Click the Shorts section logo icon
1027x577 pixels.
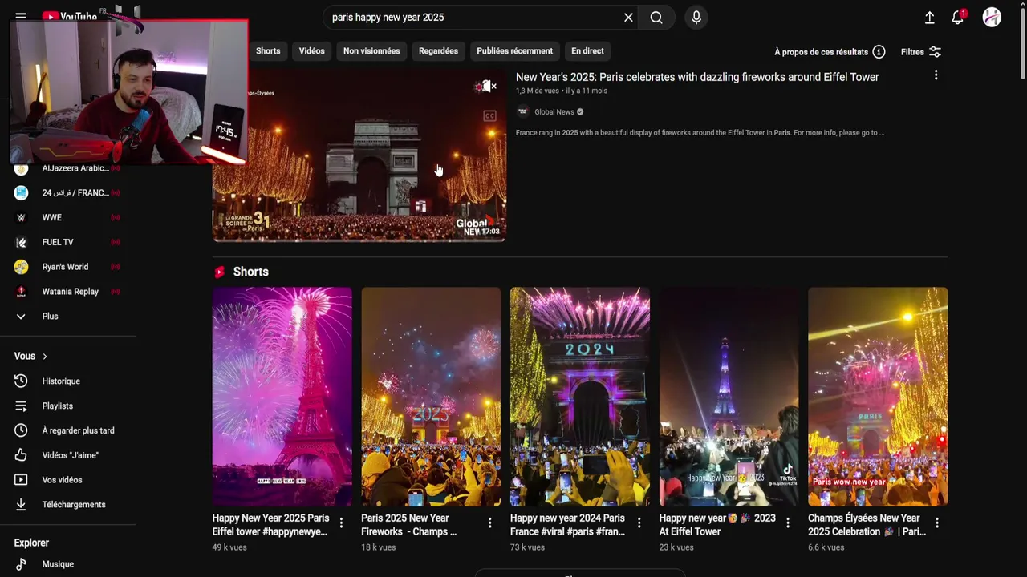(220, 272)
